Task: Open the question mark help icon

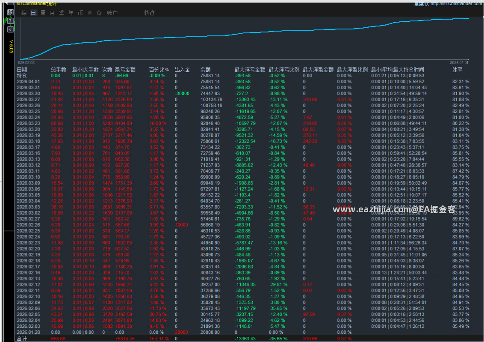Action: coord(10,20)
